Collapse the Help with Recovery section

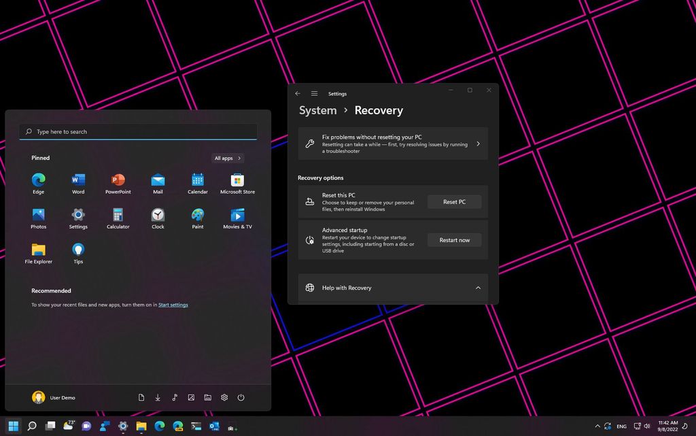(478, 288)
